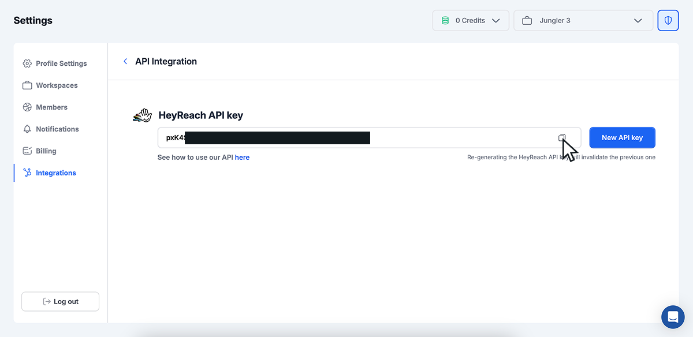693x337 pixels.
Task: Click the credits stack icon
Action: click(x=445, y=20)
